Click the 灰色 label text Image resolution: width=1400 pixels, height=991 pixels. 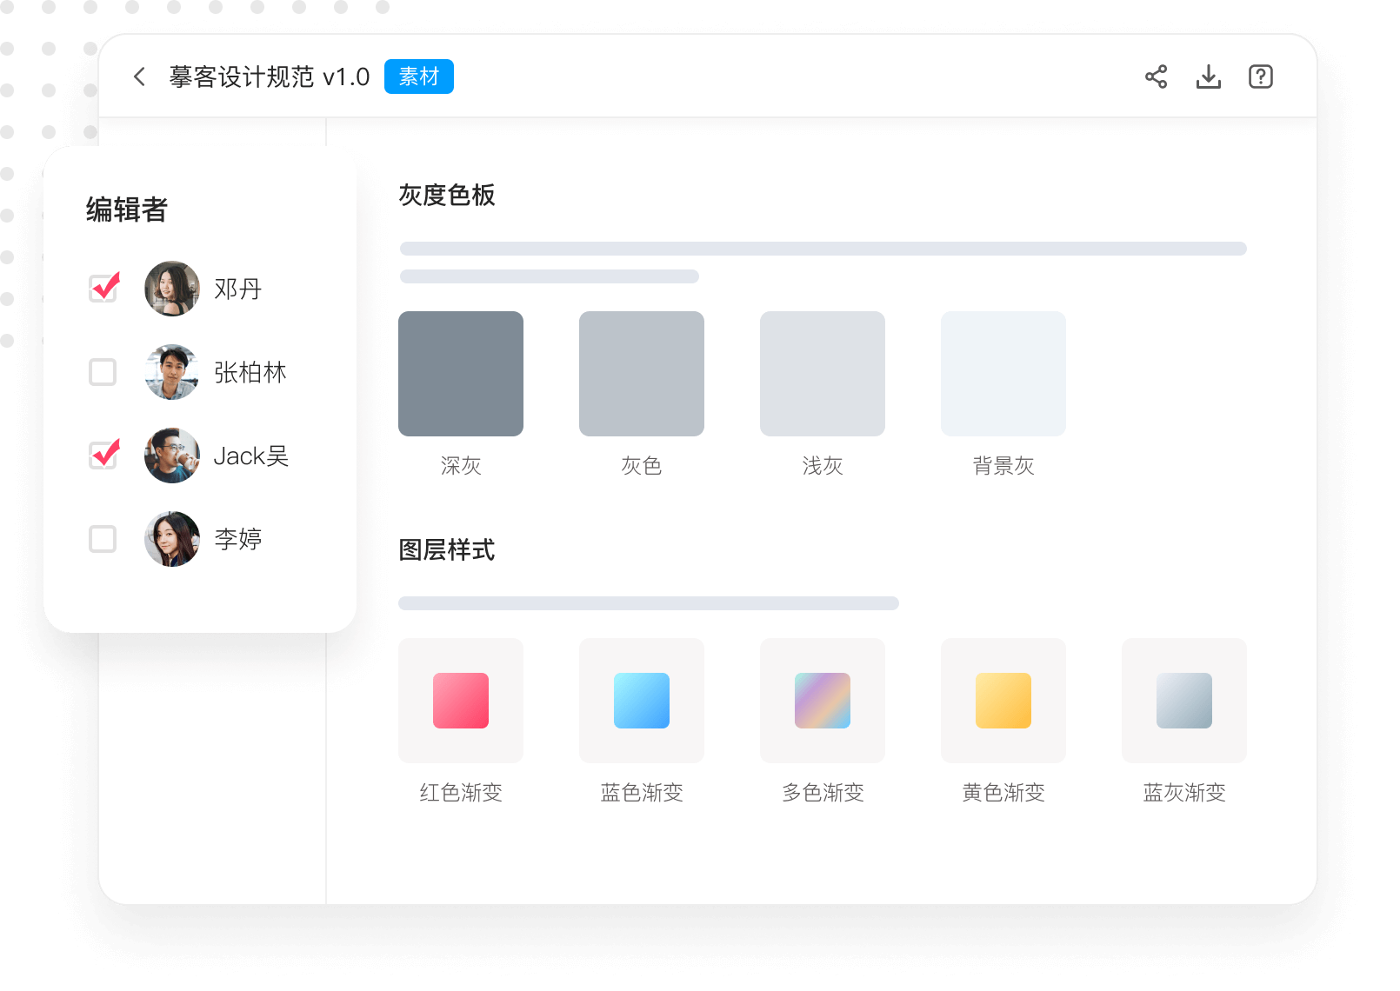tap(642, 466)
